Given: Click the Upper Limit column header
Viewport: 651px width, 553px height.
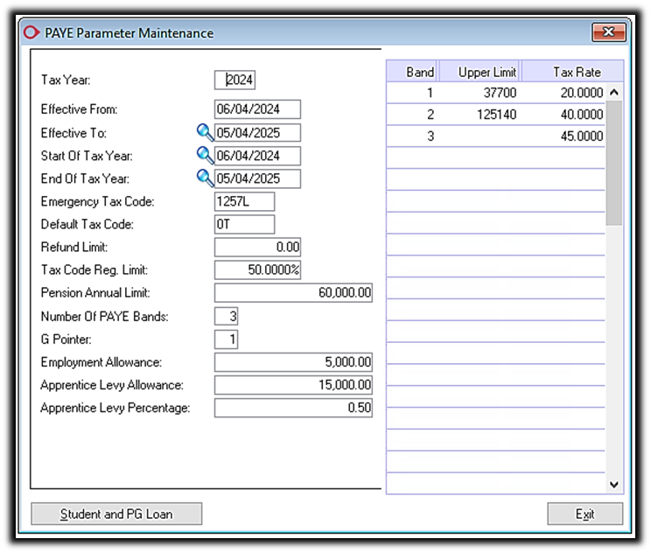Looking at the screenshot, I should (x=486, y=72).
